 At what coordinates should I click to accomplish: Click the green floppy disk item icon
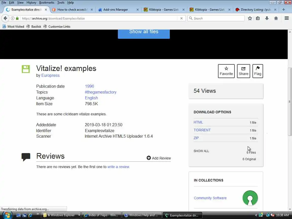[26, 69]
